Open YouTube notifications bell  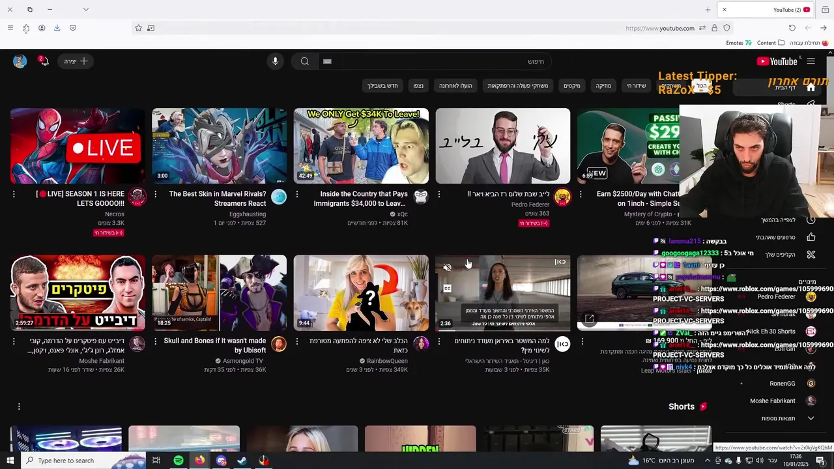[43, 61]
